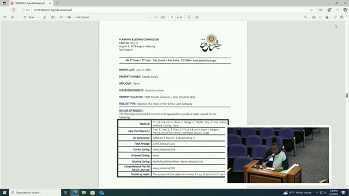Select the Draw tool
Image resolution: width=349 pixels, height=196 pixels.
coord(29,17)
